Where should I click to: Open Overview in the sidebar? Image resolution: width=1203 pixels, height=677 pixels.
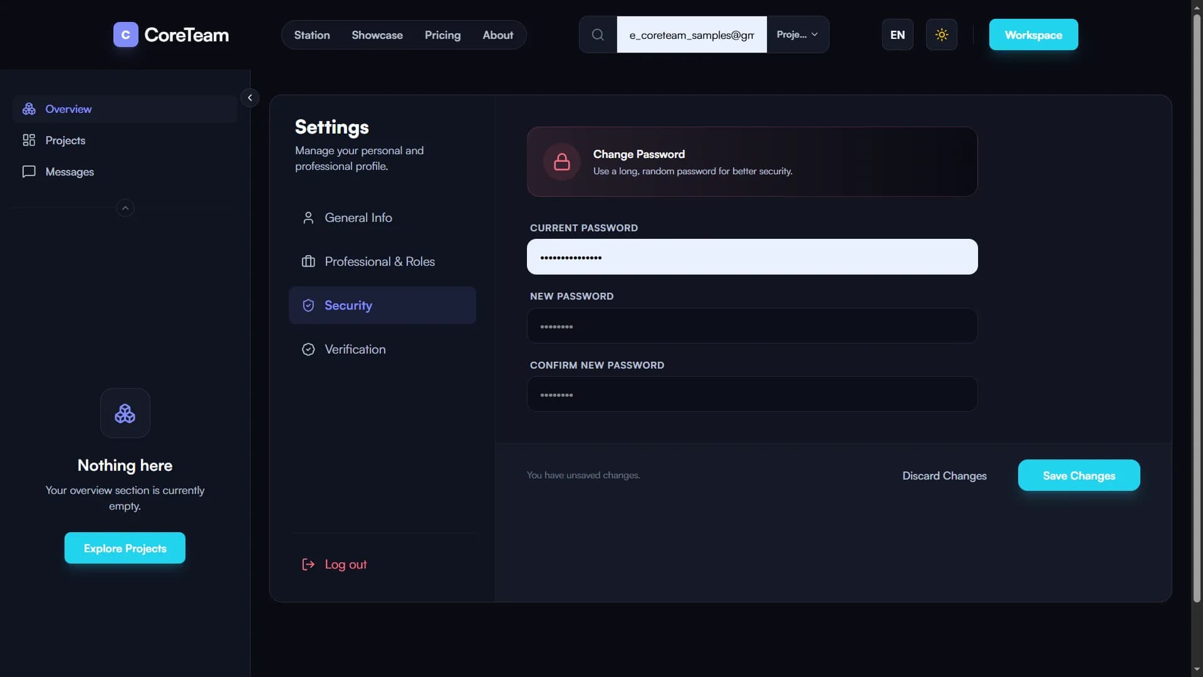point(125,109)
